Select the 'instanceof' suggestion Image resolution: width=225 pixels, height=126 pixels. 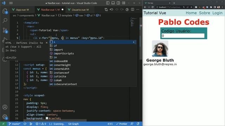point(93,72)
